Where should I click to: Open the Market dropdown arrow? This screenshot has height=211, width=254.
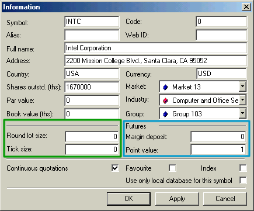[242, 87]
